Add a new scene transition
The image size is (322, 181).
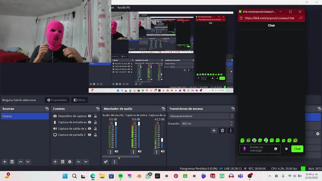pos(214,131)
